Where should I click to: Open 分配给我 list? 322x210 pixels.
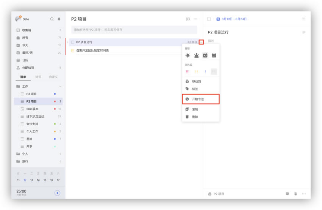(38, 68)
